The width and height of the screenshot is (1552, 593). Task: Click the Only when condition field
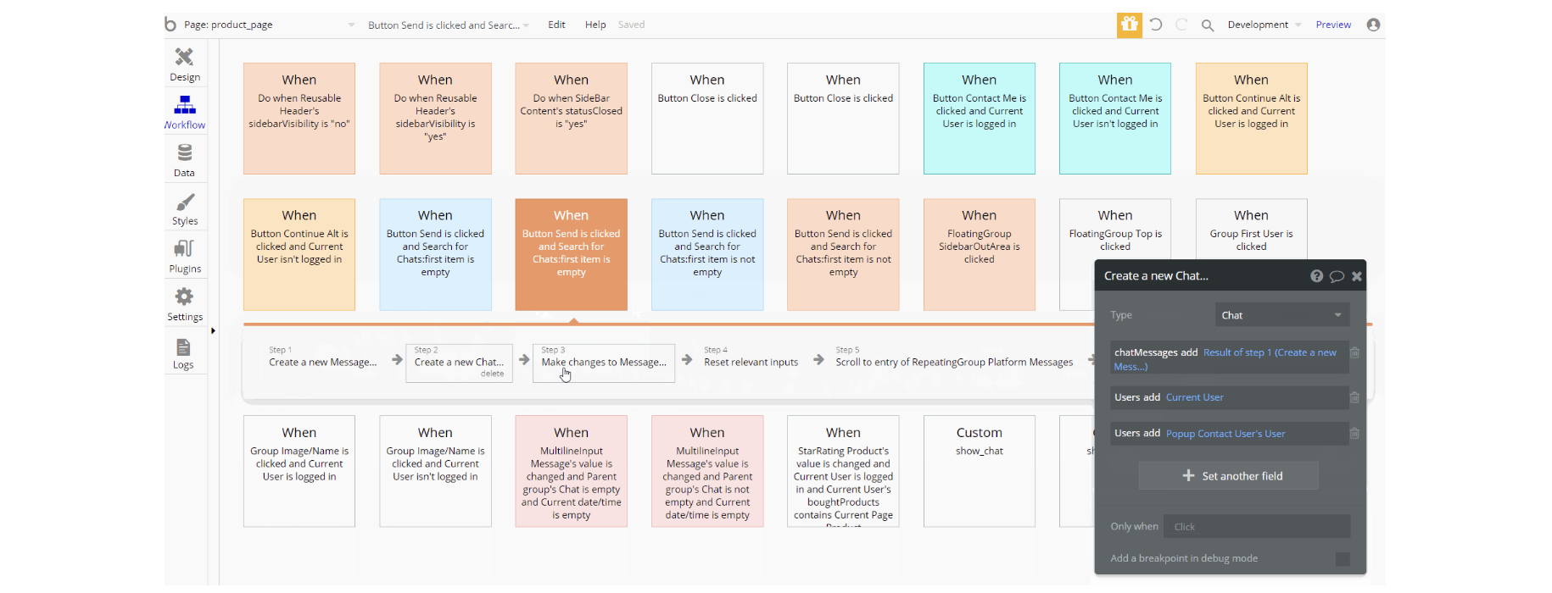pyautogui.click(x=1256, y=527)
